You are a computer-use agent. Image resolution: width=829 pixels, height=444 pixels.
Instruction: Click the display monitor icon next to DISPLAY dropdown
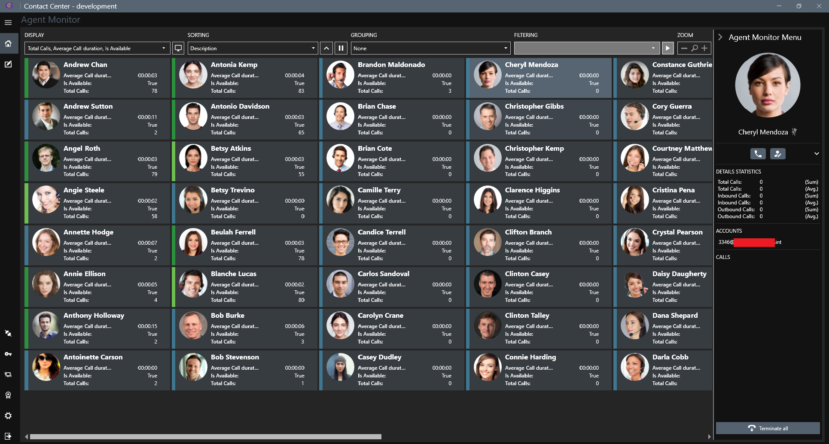point(178,48)
